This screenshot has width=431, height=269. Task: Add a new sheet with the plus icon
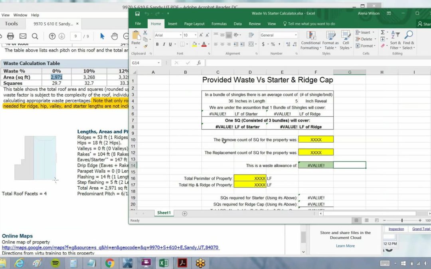pos(184,213)
